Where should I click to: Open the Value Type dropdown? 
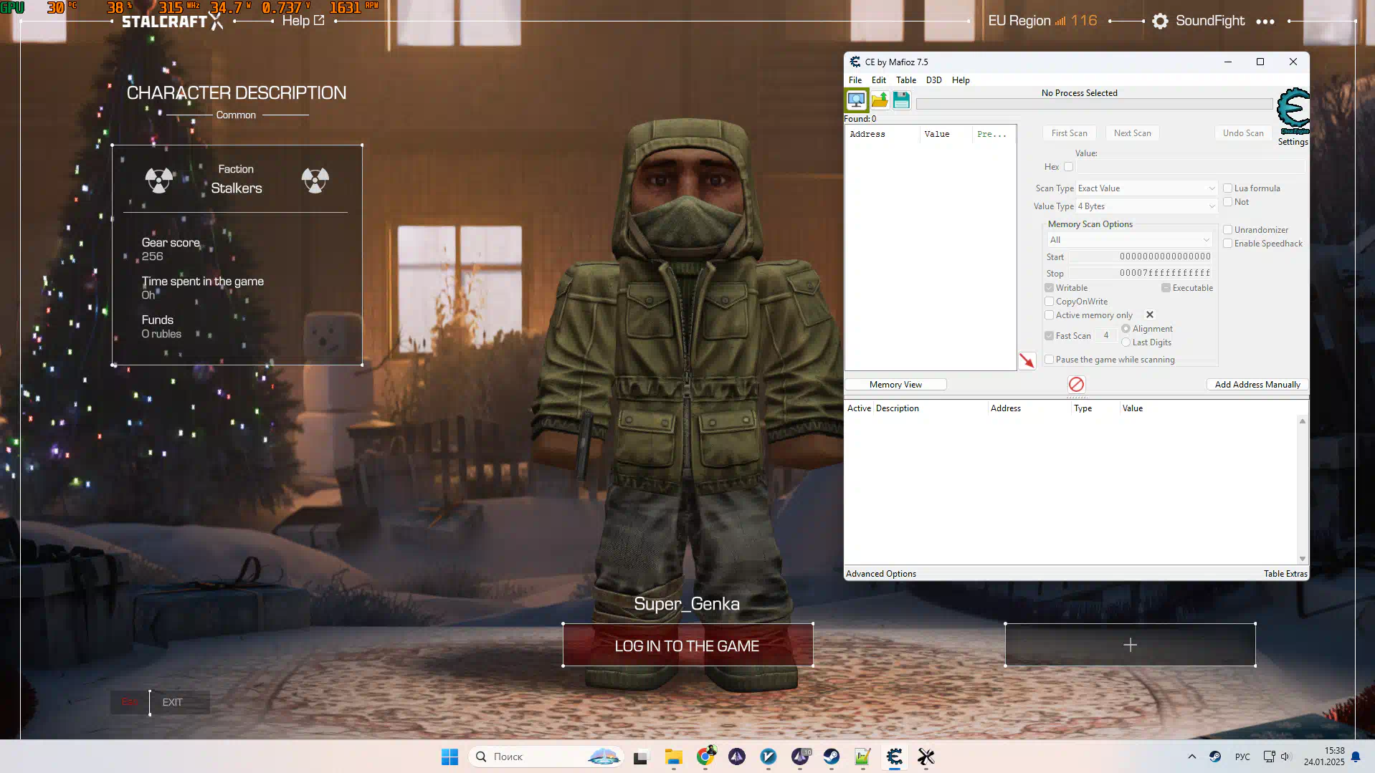[x=1146, y=206]
